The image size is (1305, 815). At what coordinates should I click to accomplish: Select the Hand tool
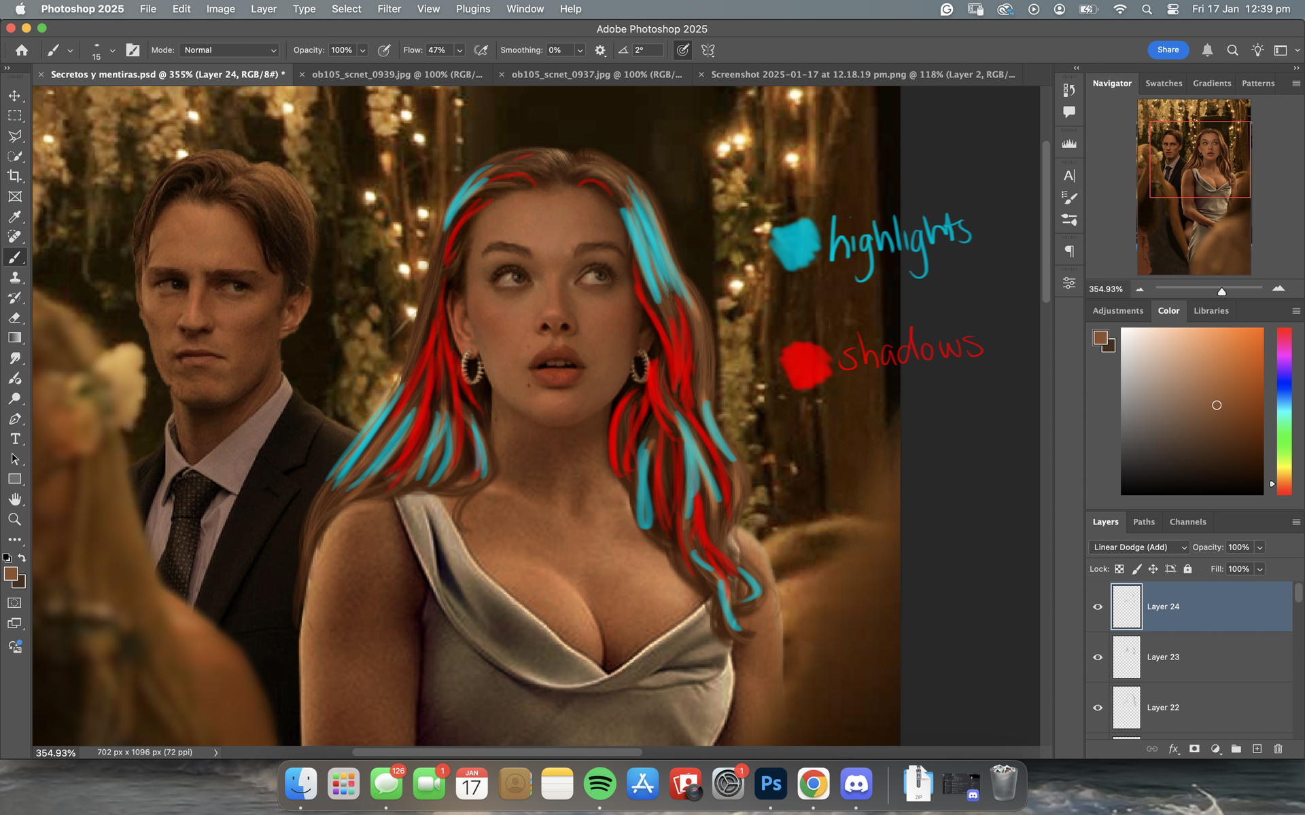(14, 499)
